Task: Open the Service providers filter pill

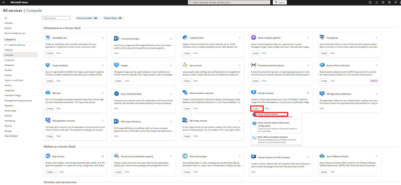Action: point(87,18)
